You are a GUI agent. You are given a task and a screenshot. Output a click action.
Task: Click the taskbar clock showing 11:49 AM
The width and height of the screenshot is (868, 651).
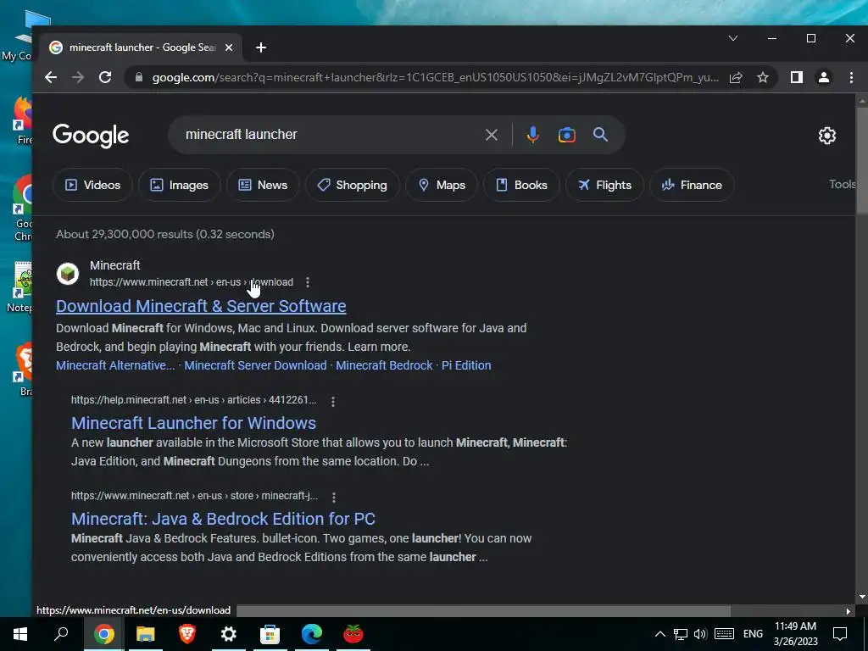pos(795,634)
